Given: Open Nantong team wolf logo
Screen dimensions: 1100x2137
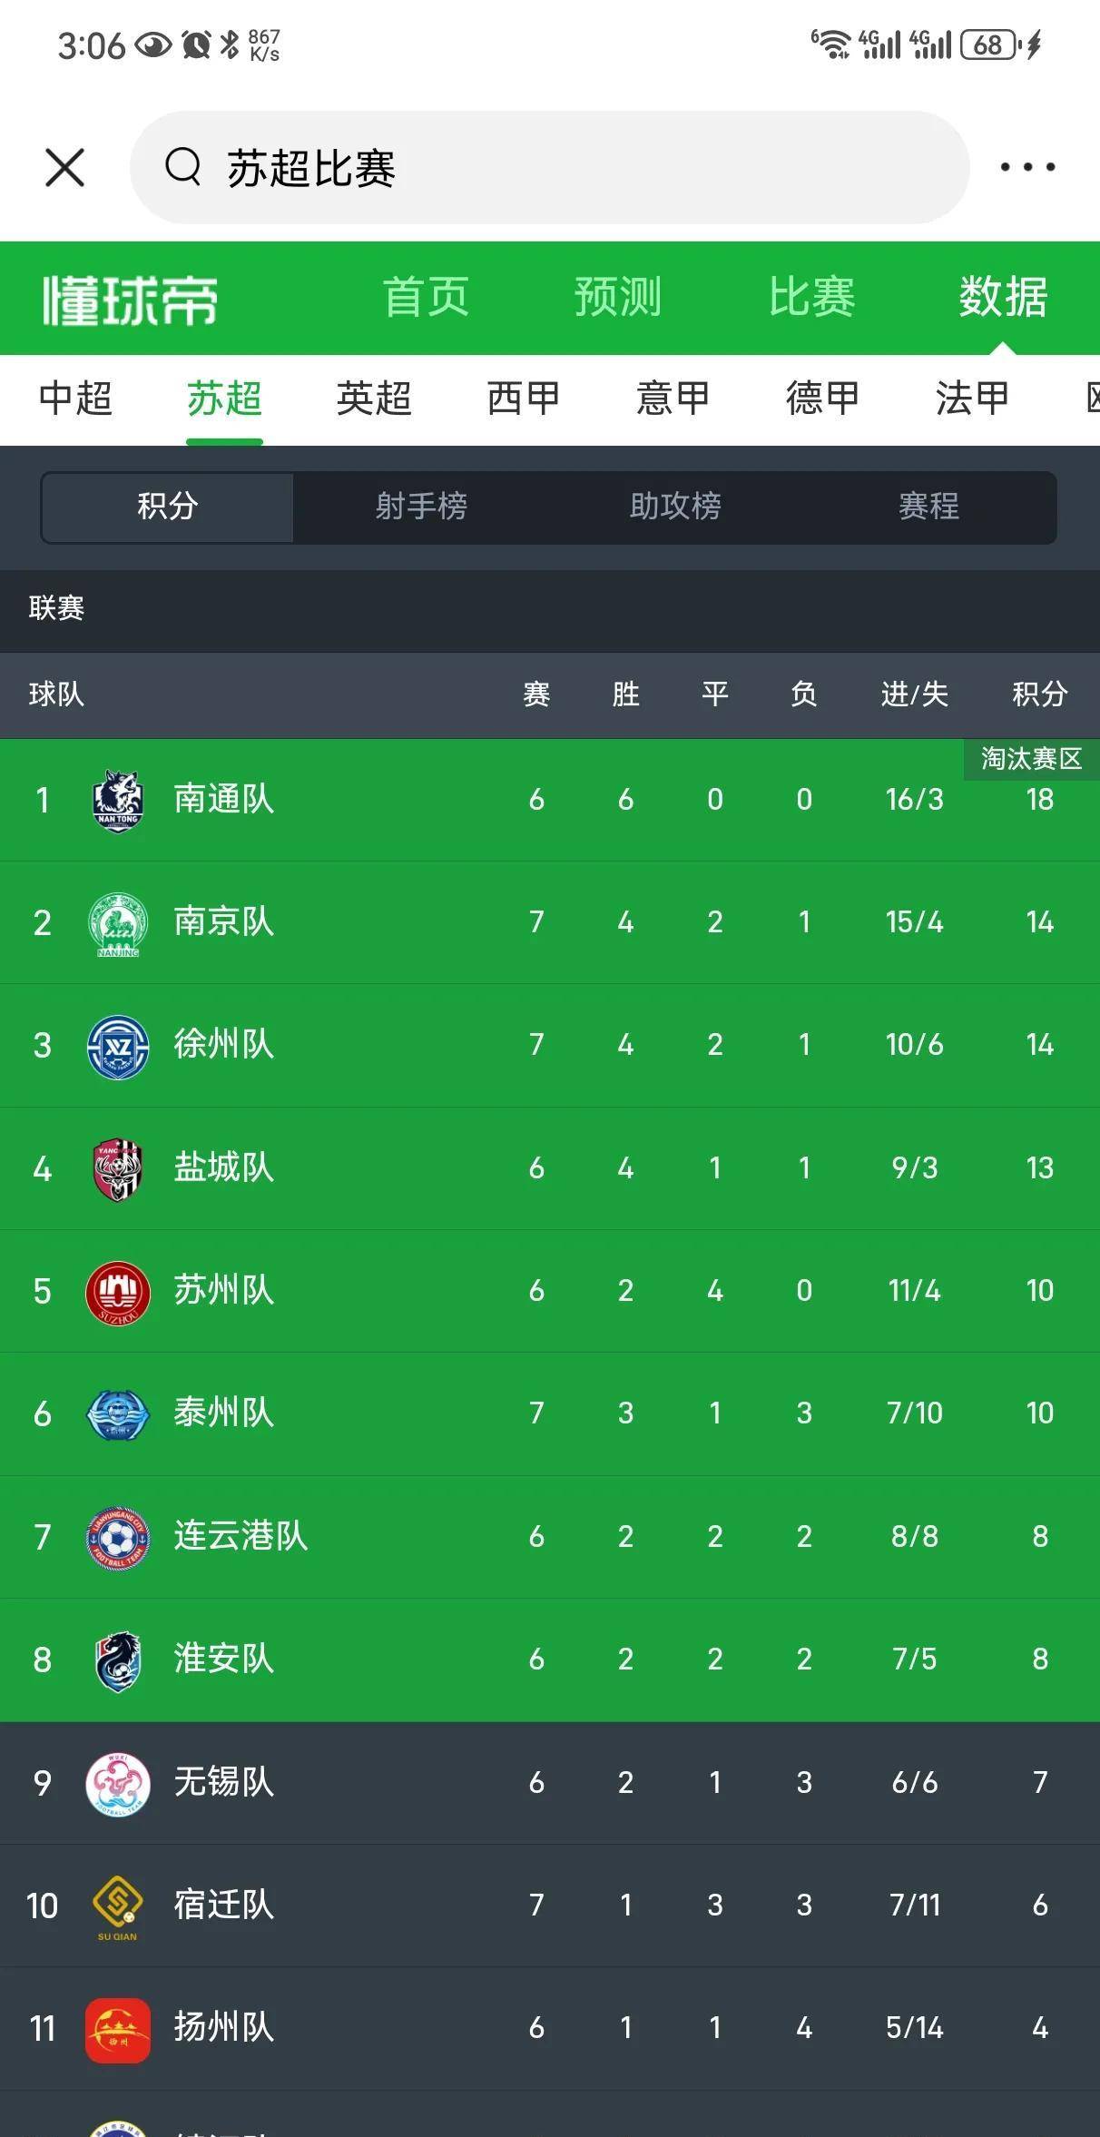Looking at the screenshot, I should click(118, 800).
